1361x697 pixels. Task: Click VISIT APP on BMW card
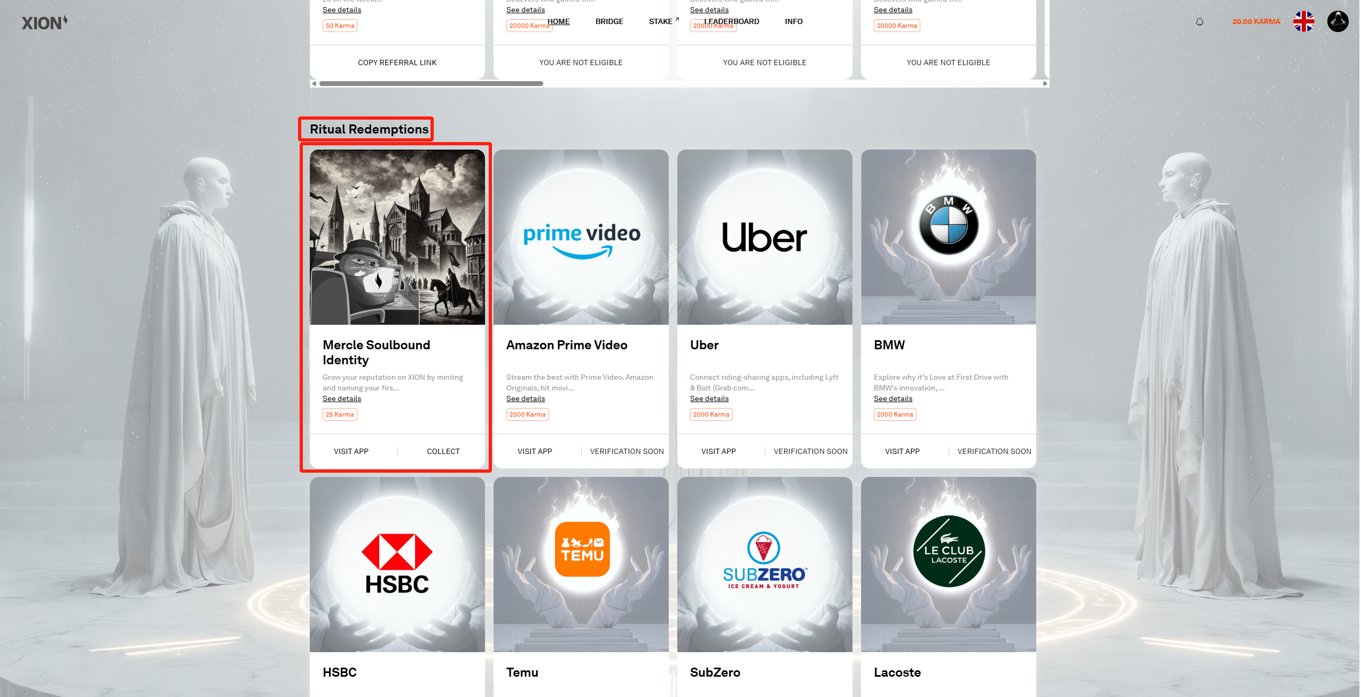pos(903,451)
